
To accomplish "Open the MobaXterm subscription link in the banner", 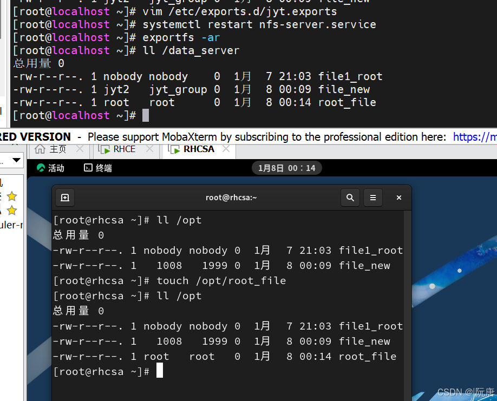I will [x=475, y=136].
